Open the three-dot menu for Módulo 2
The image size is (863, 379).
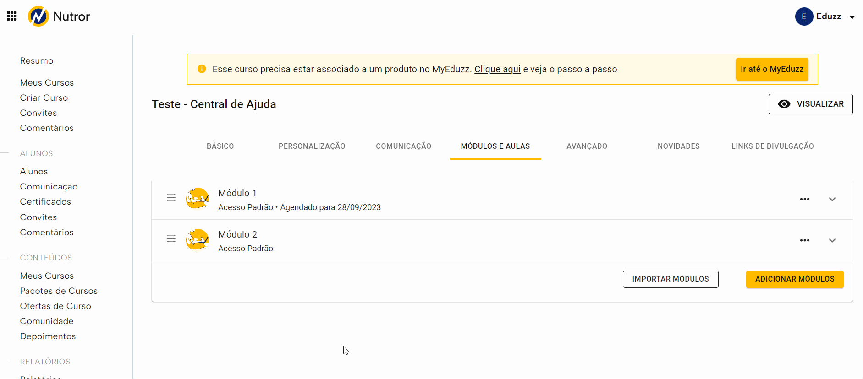click(805, 240)
